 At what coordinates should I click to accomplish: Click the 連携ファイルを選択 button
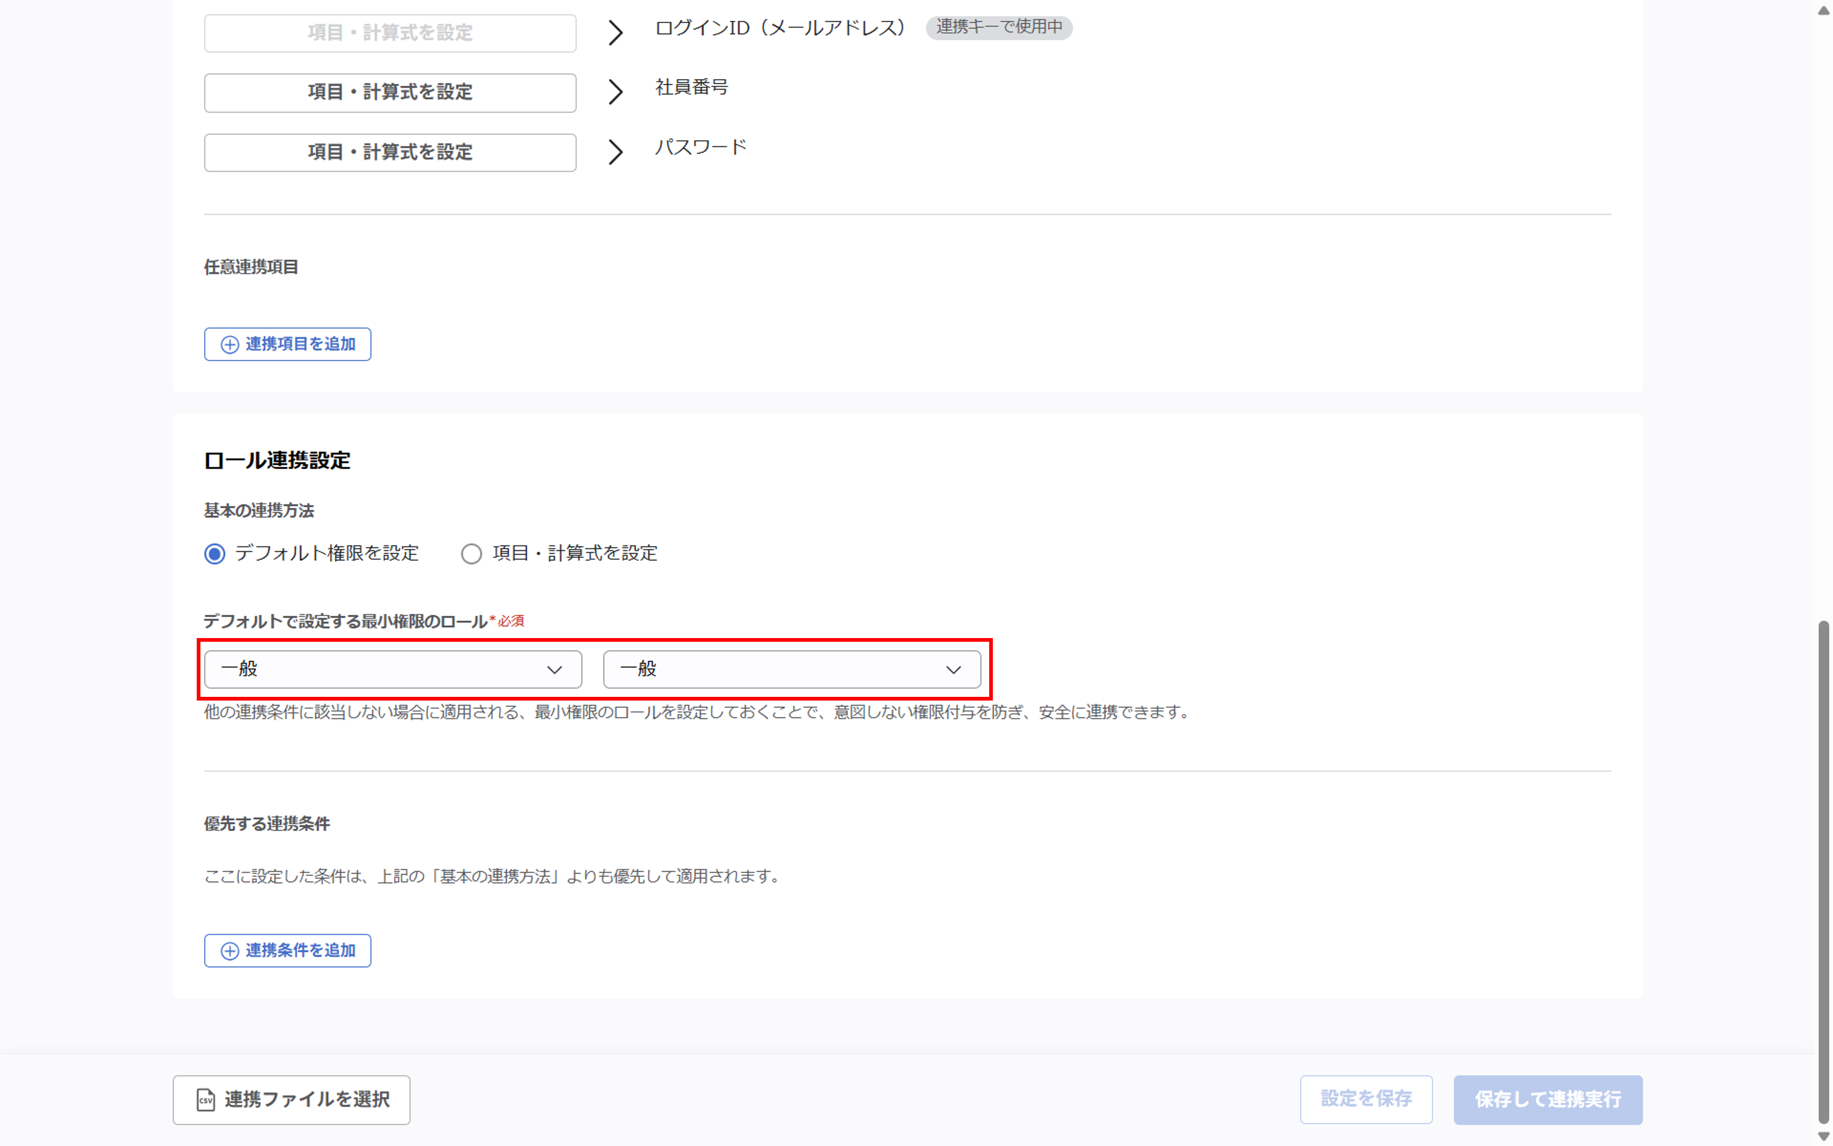pos(292,1100)
